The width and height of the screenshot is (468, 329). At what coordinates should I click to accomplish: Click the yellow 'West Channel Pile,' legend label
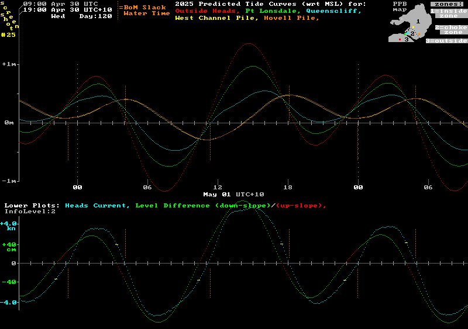click(216, 18)
